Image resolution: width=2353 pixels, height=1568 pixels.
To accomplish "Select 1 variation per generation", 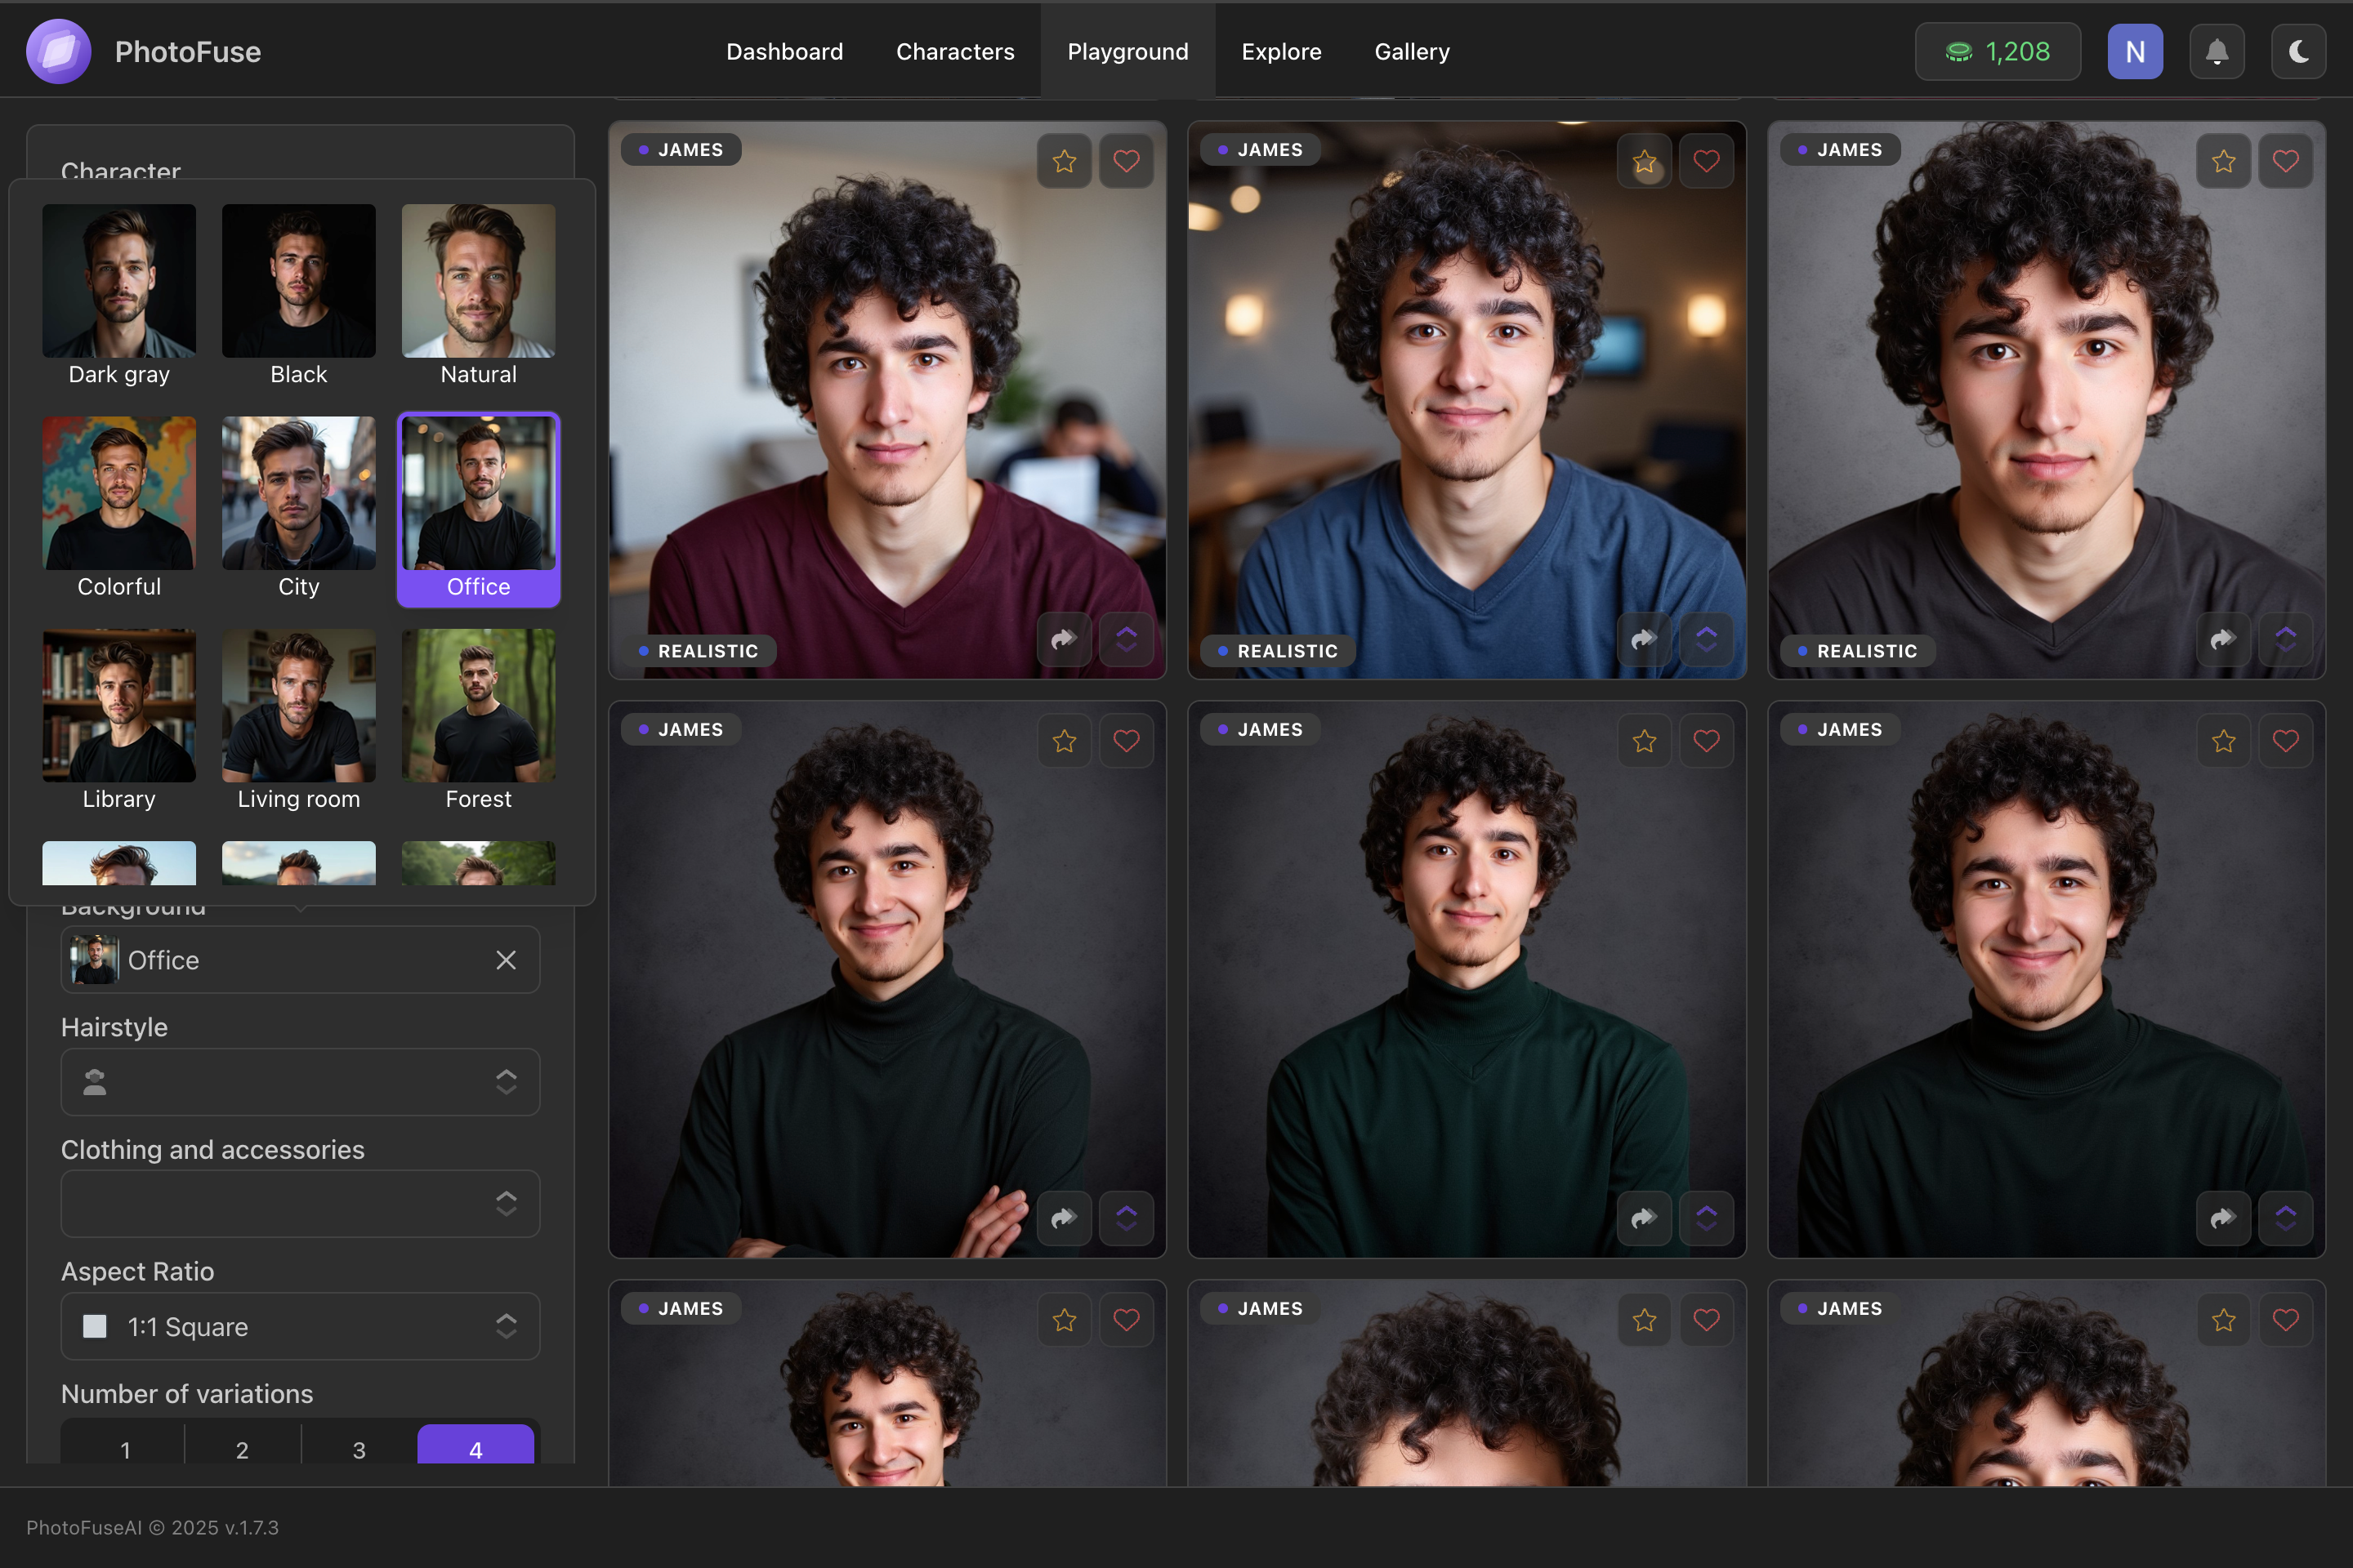I will tap(125, 1449).
